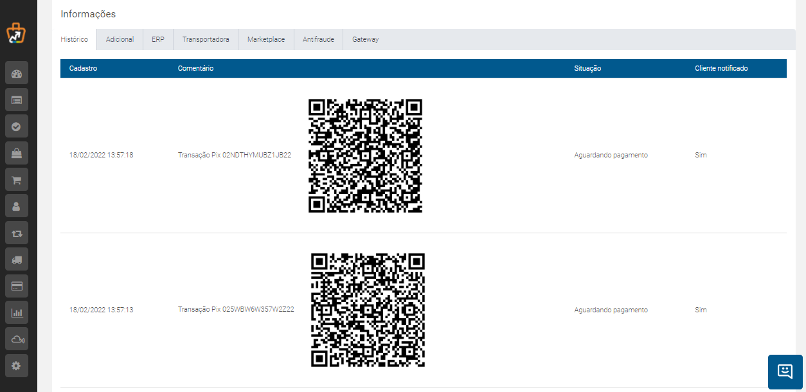Click the exchange arrows sidebar icon
Screen dimensions: 806x392
17,233
